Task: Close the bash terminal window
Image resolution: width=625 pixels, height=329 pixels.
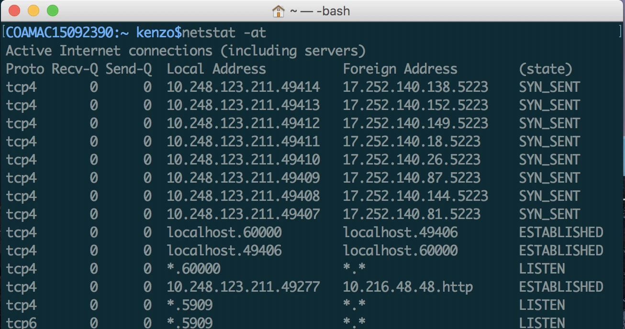Action: tap(14, 11)
